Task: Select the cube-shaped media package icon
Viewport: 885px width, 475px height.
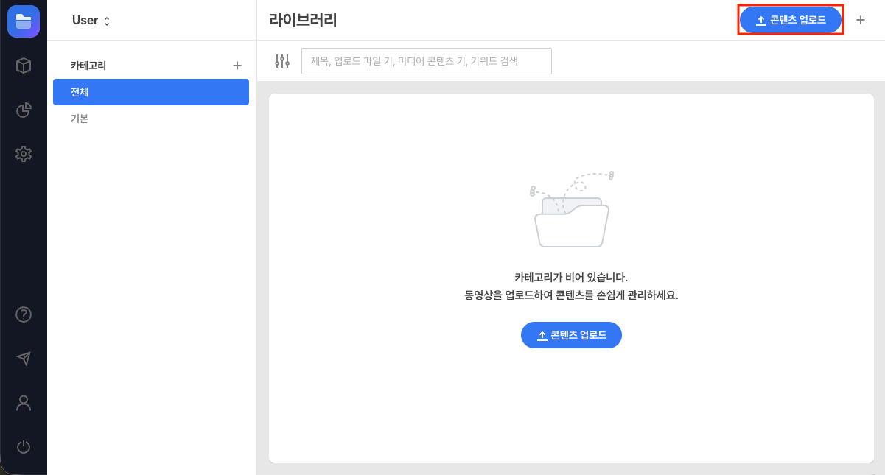Action: [x=24, y=66]
